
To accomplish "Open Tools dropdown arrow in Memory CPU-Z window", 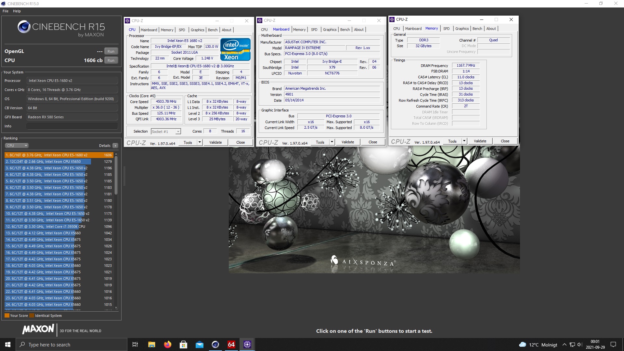I will [x=464, y=141].
